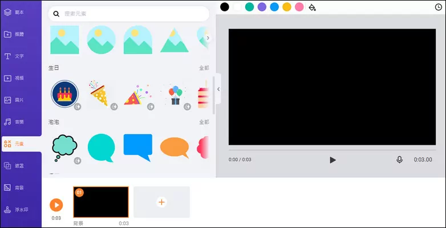Click the microphone voice-over icon
Screen dimensions: 446x228
pos(399,160)
